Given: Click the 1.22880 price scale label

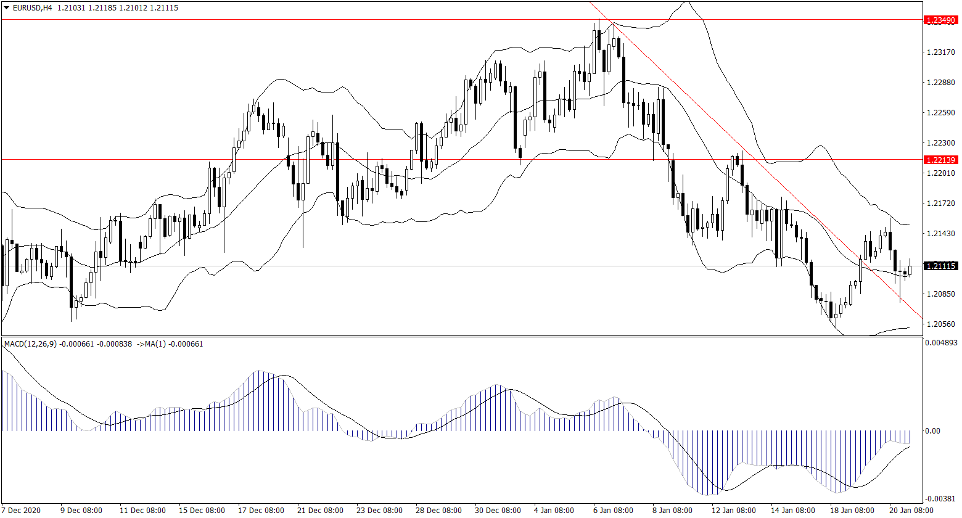Looking at the screenshot, I should (940, 82).
